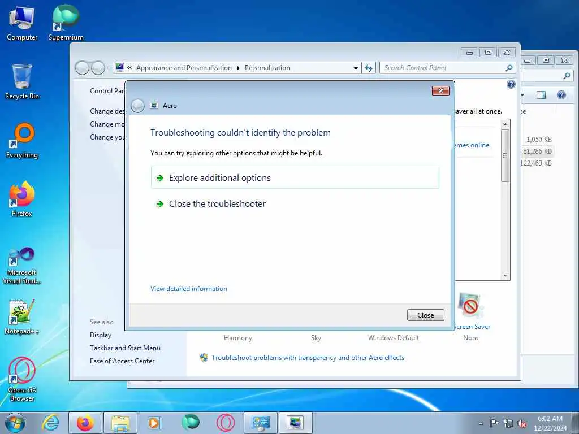This screenshot has width=579, height=434.
Task: Select the Harmony theme label
Action: click(x=238, y=338)
